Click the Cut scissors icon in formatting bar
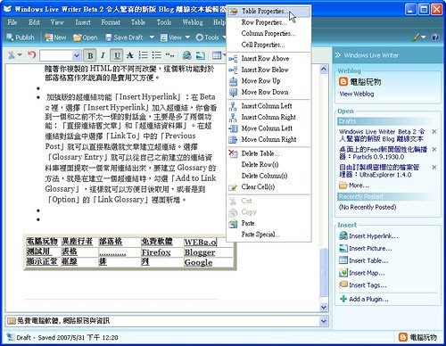 pyautogui.click(x=12, y=55)
